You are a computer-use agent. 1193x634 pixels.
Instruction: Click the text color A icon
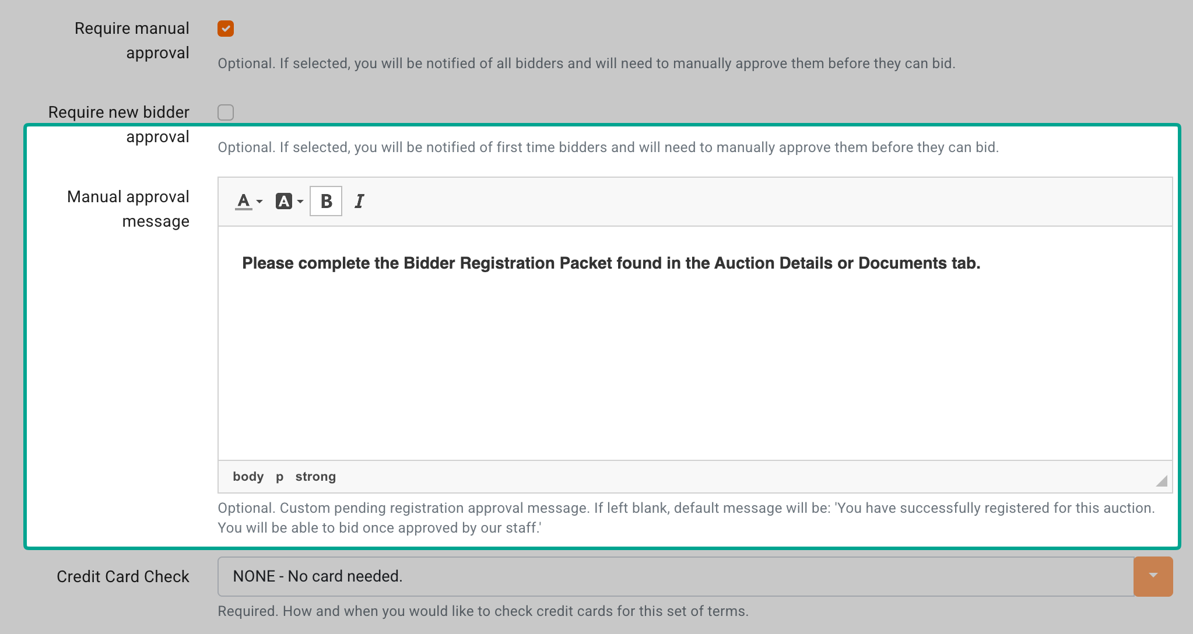[244, 202]
